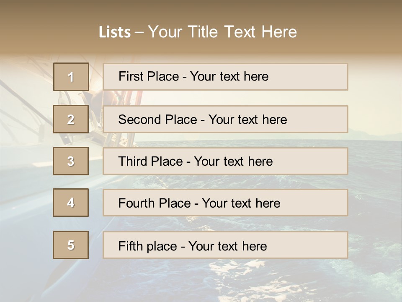
Task: Select the number 4 square box
Action: pyautogui.click(x=71, y=203)
